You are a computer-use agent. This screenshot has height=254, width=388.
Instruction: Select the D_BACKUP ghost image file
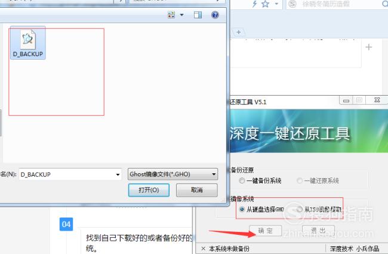[27, 43]
